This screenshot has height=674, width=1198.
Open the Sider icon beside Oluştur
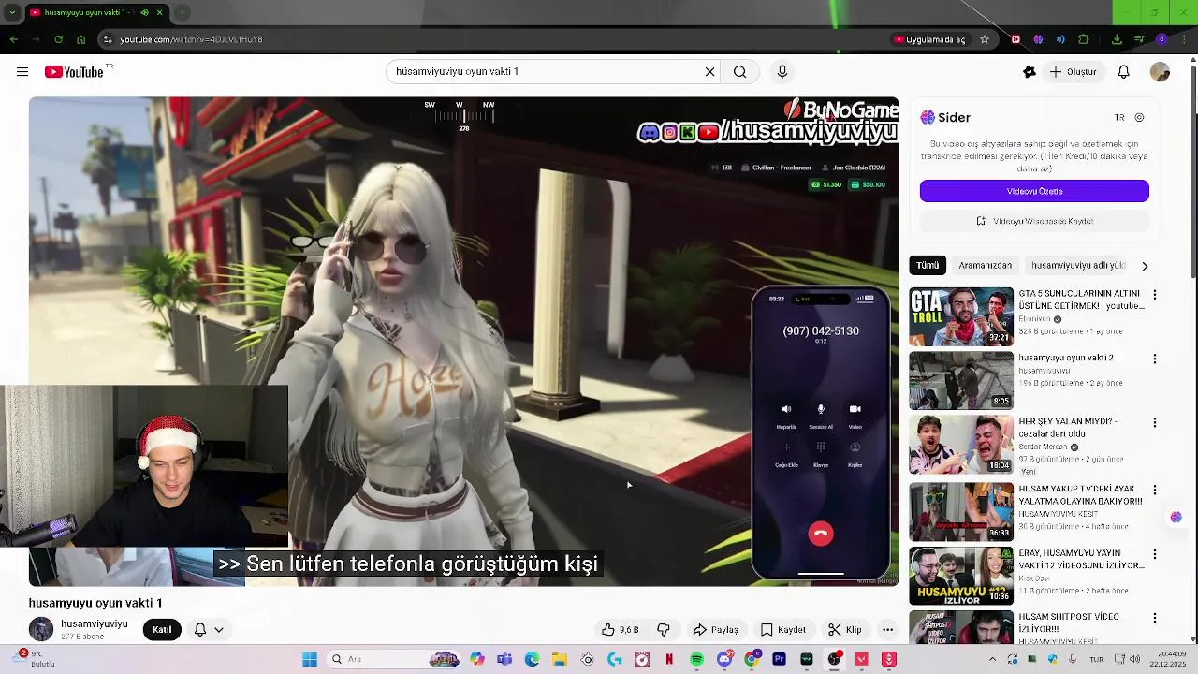click(x=1030, y=72)
